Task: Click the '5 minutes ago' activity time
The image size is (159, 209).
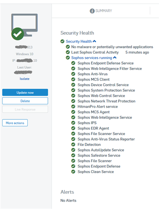Action: 137,52
